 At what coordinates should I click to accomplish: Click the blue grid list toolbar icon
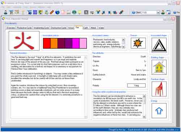click(x=35, y=12)
